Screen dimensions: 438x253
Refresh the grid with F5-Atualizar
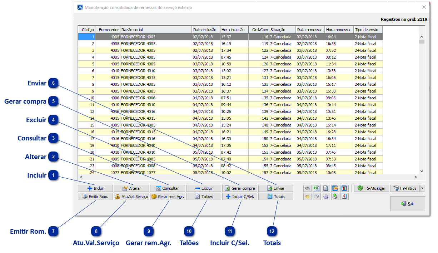(x=371, y=188)
